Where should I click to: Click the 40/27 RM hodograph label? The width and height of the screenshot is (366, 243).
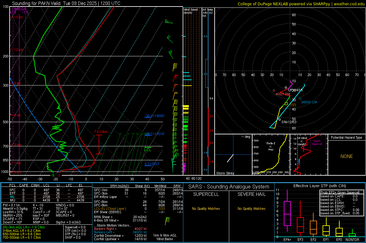tap(283, 94)
